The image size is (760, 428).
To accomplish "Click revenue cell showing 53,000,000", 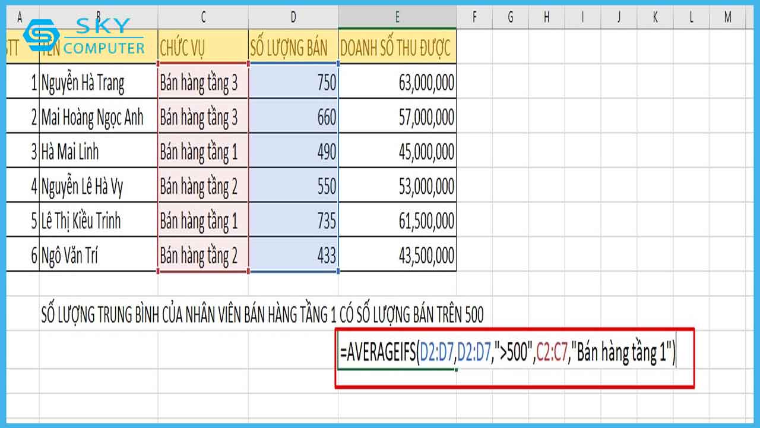I will [397, 187].
